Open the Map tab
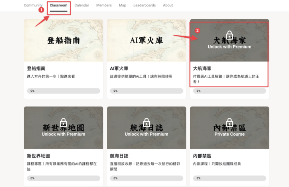 coord(122,5)
